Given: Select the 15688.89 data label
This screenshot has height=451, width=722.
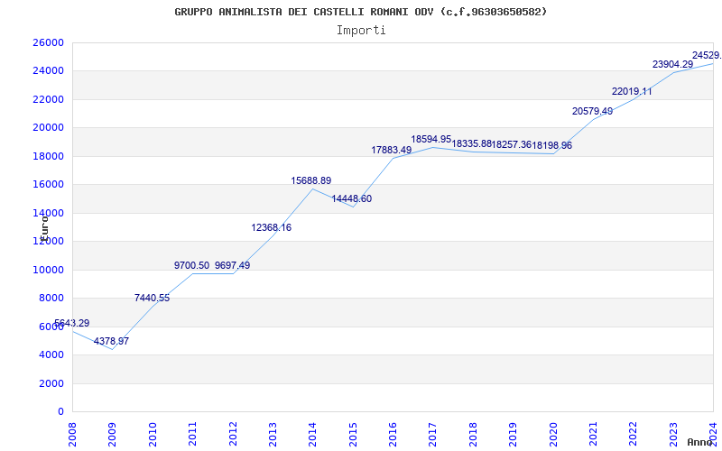Looking at the screenshot, I should [310, 181].
